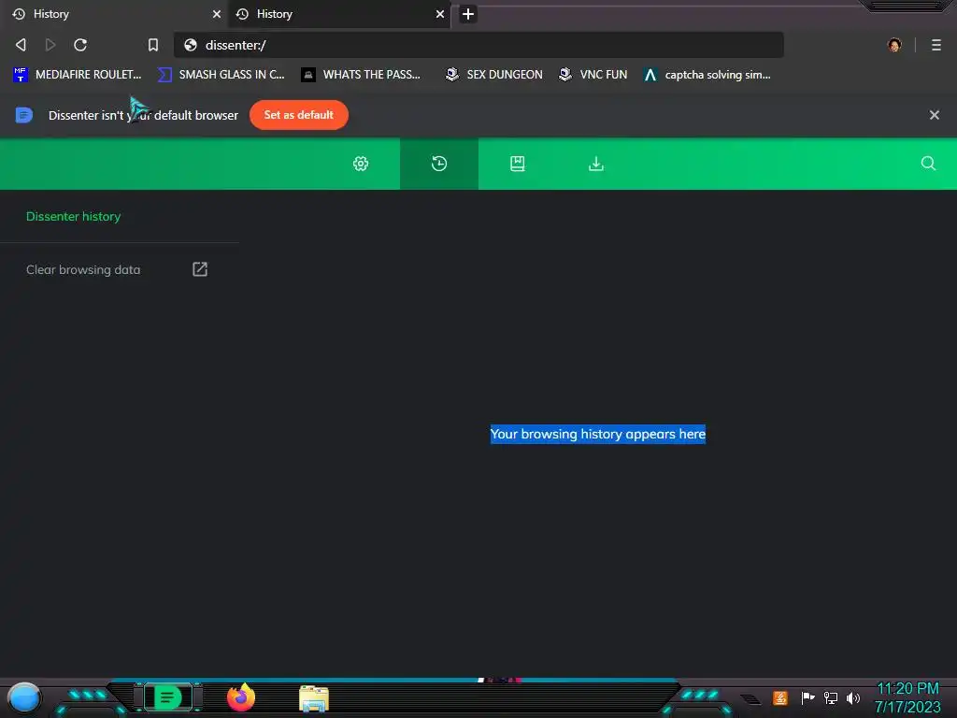This screenshot has height=718, width=957.
Task: Open a new tab with plus button
Action: click(468, 14)
